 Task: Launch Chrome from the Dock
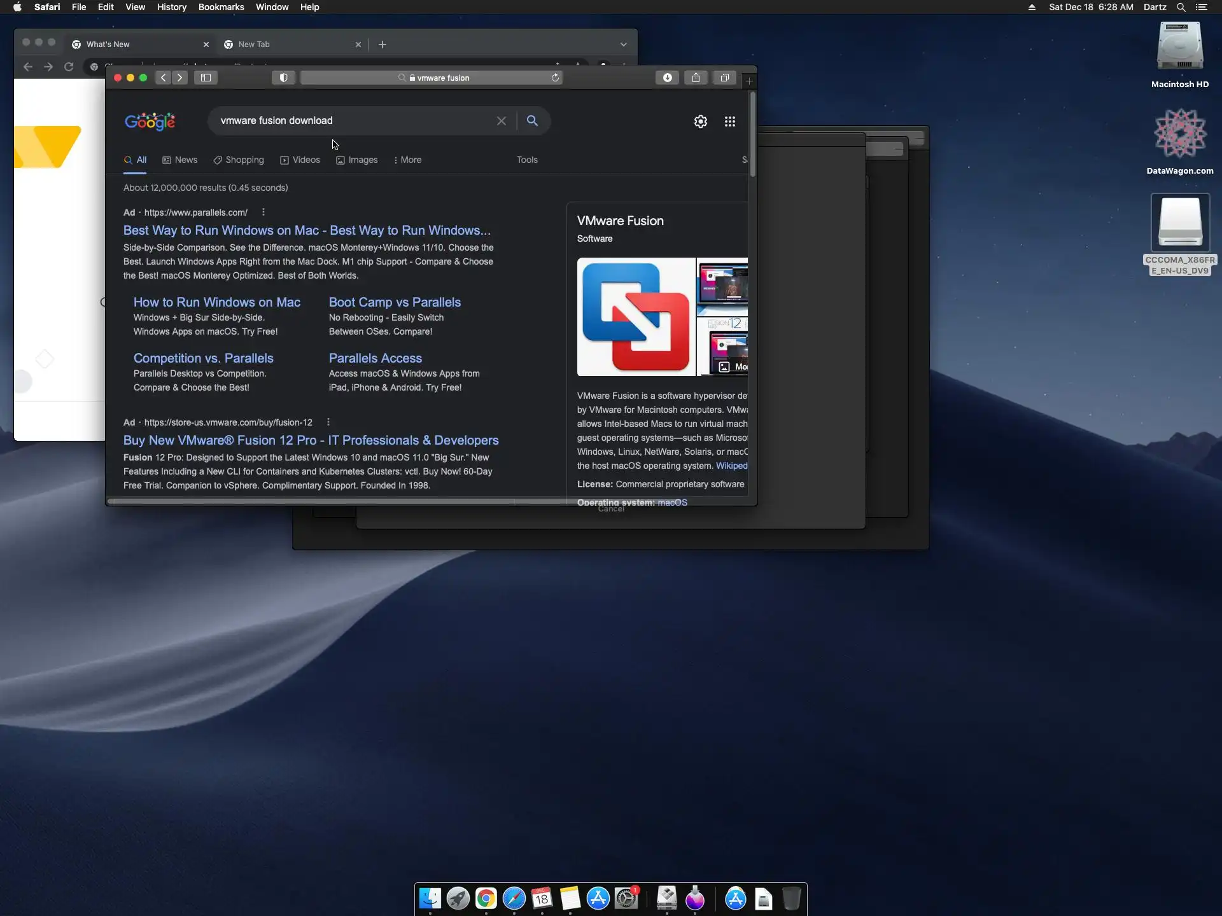tap(486, 898)
